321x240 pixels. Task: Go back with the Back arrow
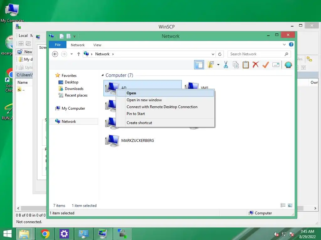(55, 54)
